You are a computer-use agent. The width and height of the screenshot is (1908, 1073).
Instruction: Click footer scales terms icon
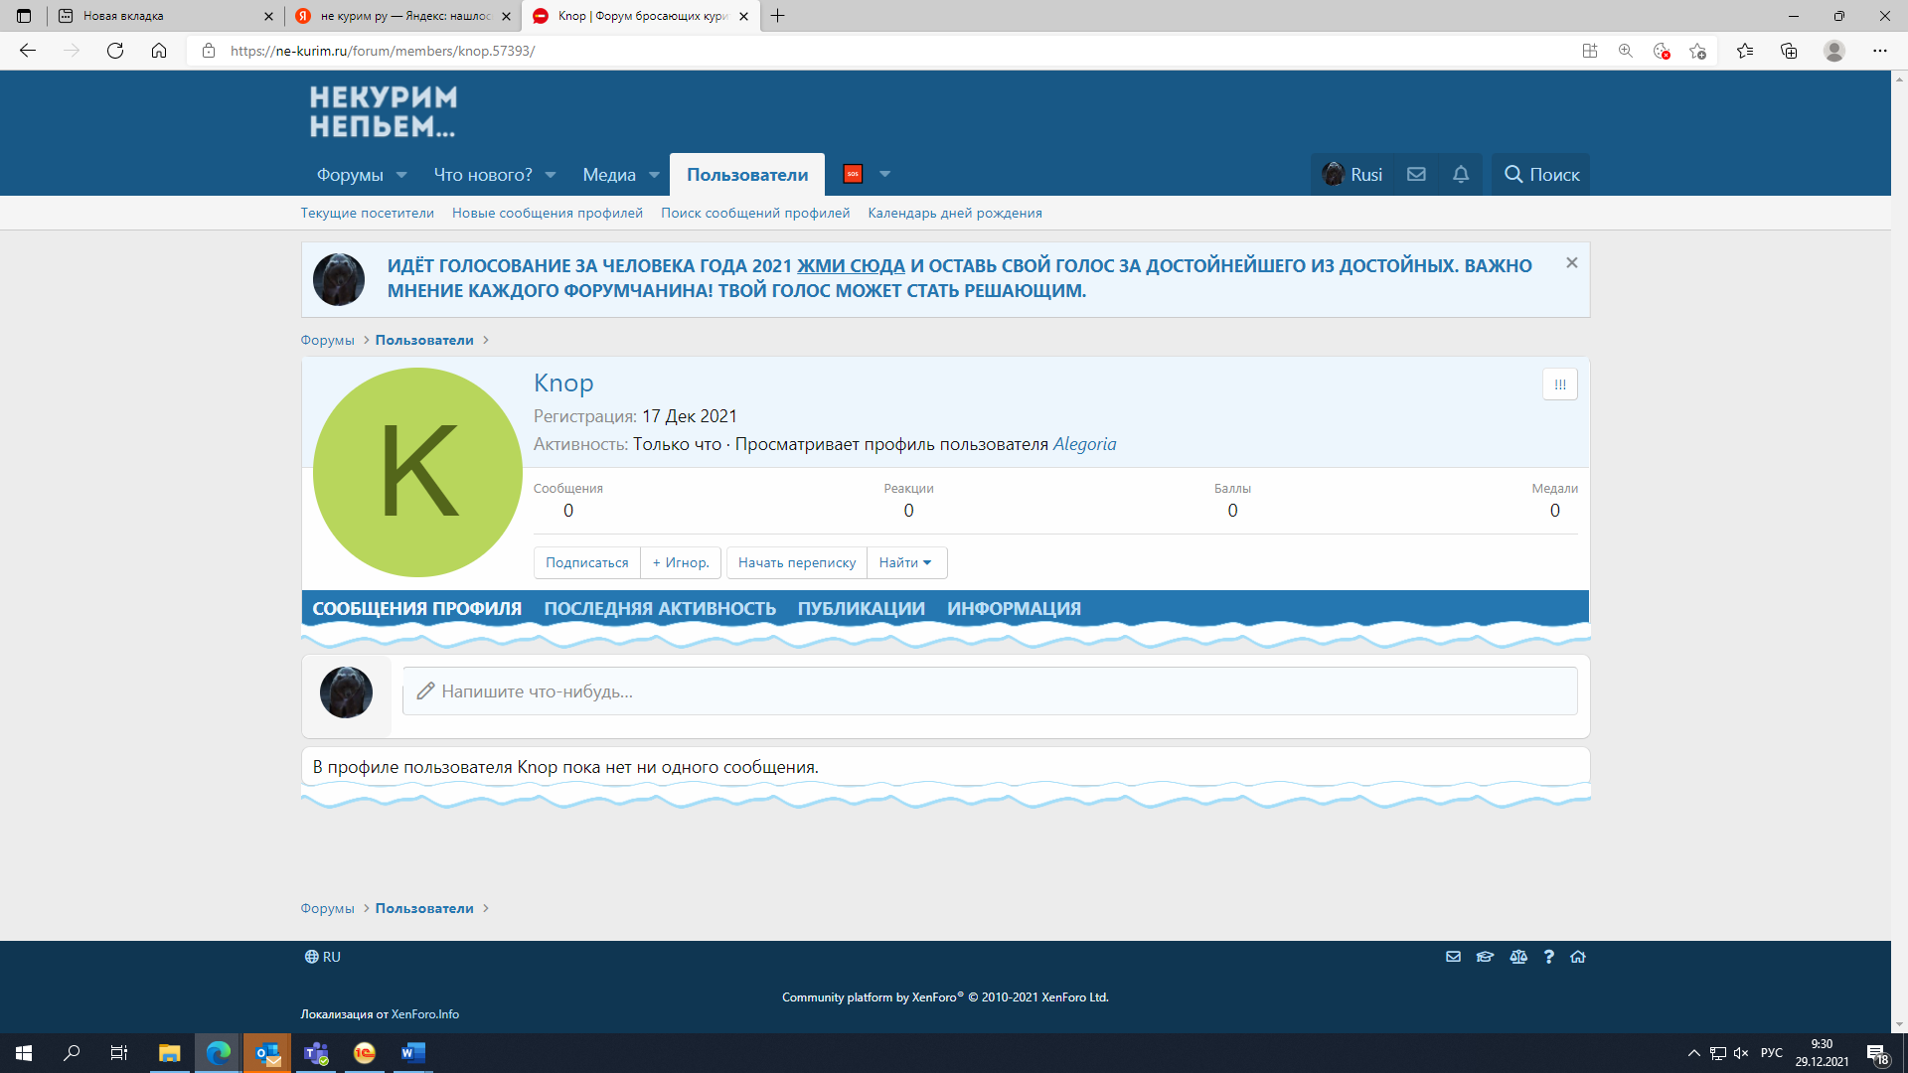point(1517,957)
